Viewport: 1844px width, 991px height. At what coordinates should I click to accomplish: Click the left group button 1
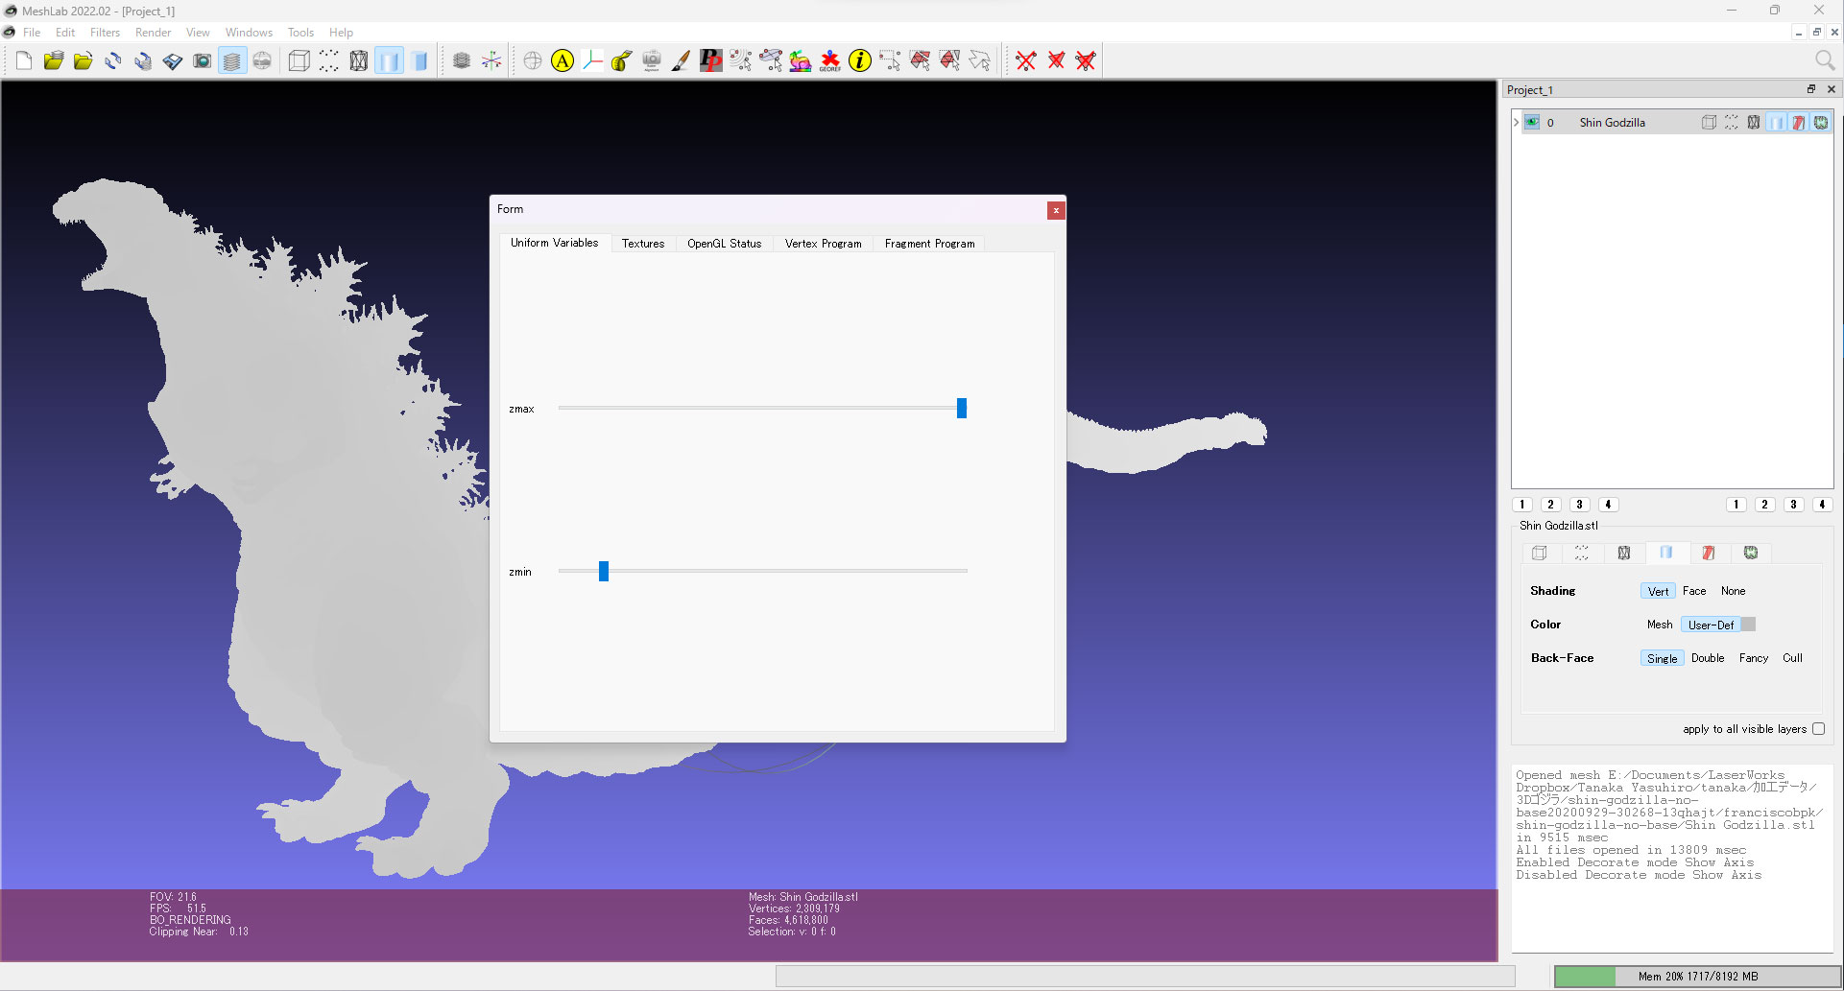[1521, 505]
